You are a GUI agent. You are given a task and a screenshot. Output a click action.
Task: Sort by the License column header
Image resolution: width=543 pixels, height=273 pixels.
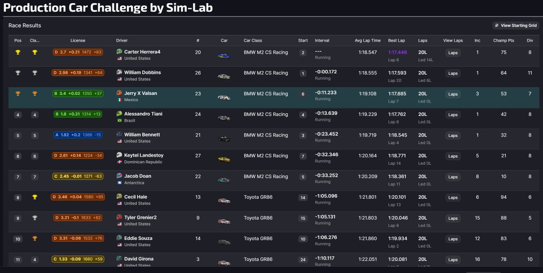pyautogui.click(x=78, y=40)
